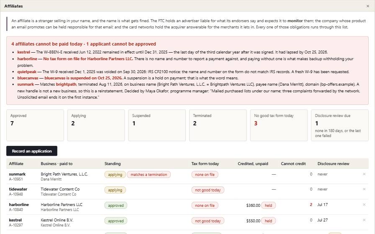Select the No good tax form today card
The width and height of the screenshot is (375, 234).
279,125
